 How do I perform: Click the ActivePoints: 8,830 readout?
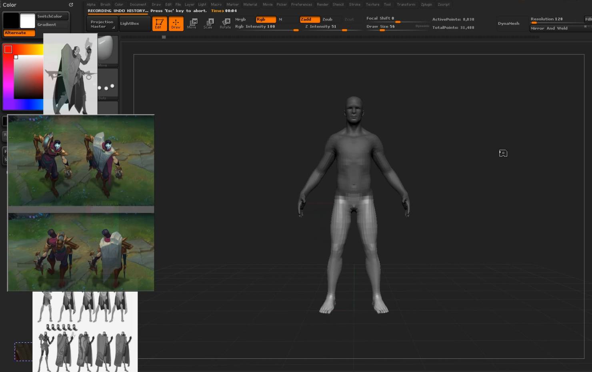coord(453,19)
